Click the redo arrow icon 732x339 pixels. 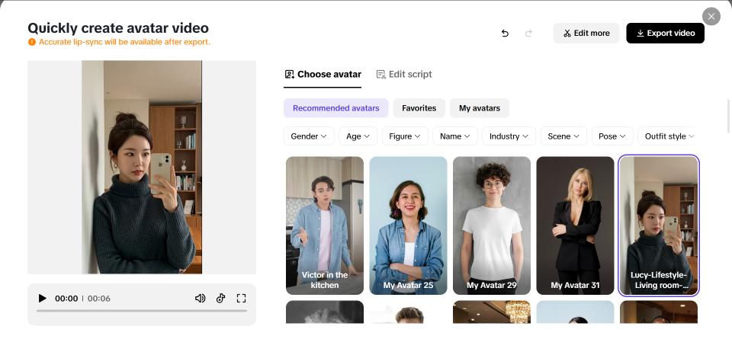pos(529,34)
